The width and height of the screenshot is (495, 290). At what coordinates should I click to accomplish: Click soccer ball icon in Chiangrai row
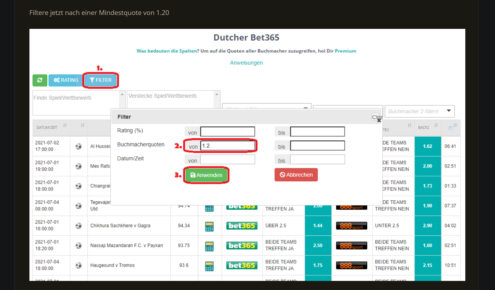click(x=78, y=186)
